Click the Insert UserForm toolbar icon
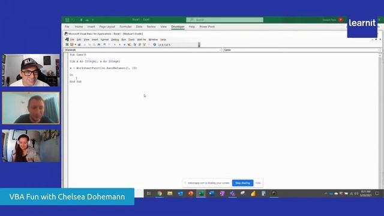Screen dimensions: 384x216 click(x=72, y=44)
